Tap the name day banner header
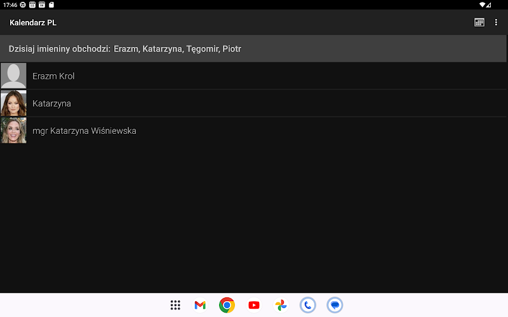Screen dimensions: 508x317 pos(253,49)
